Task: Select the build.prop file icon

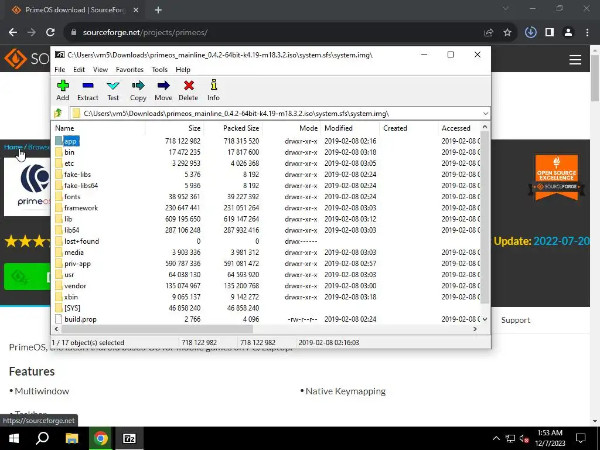Action: [x=59, y=319]
